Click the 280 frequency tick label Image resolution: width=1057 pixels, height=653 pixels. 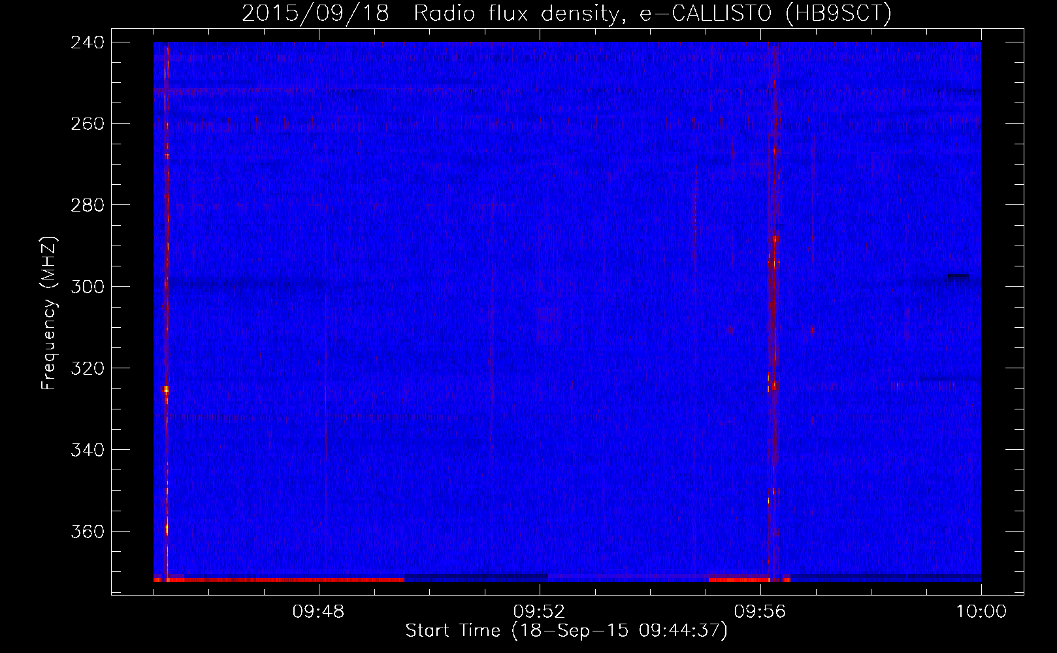(x=88, y=206)
